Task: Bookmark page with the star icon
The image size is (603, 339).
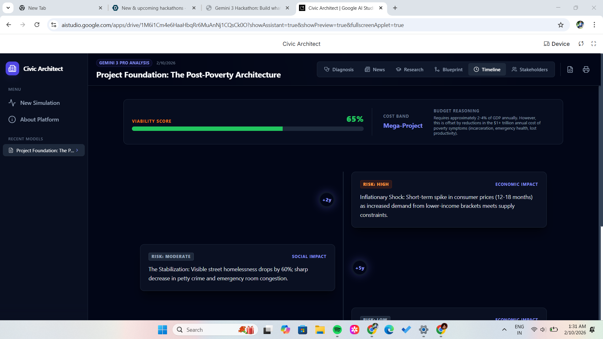Action: click(x=561, y=25)
